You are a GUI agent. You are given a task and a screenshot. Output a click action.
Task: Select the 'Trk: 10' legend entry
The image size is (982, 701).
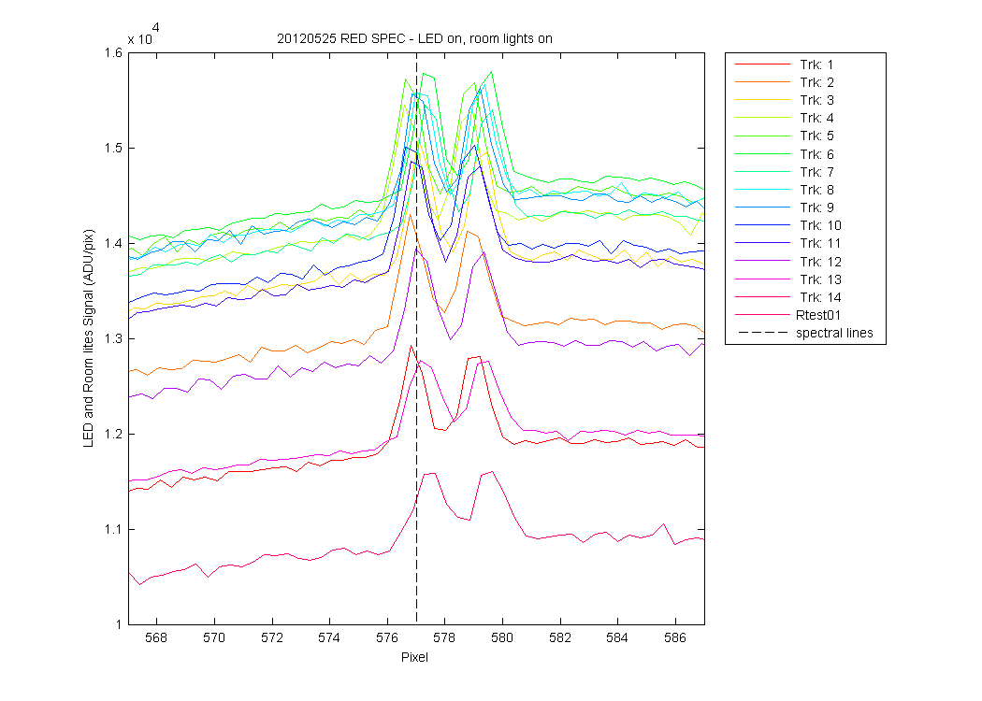pos(787,225)
